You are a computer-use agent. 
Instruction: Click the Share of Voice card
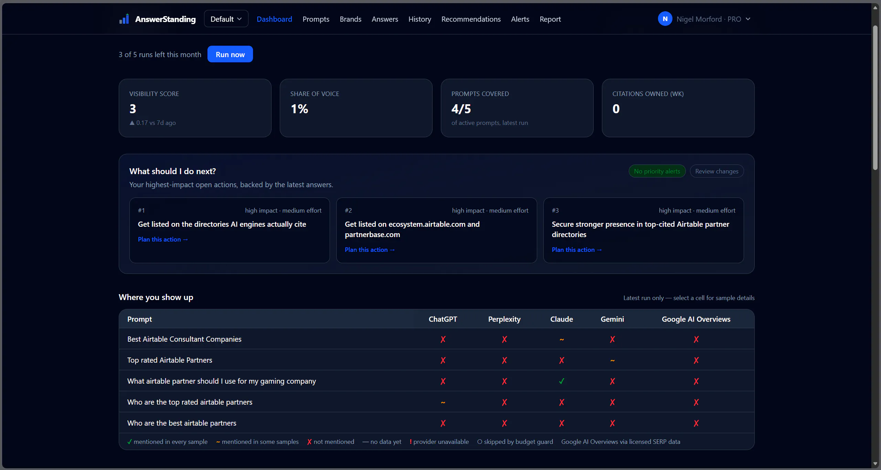tap(356, 108)
